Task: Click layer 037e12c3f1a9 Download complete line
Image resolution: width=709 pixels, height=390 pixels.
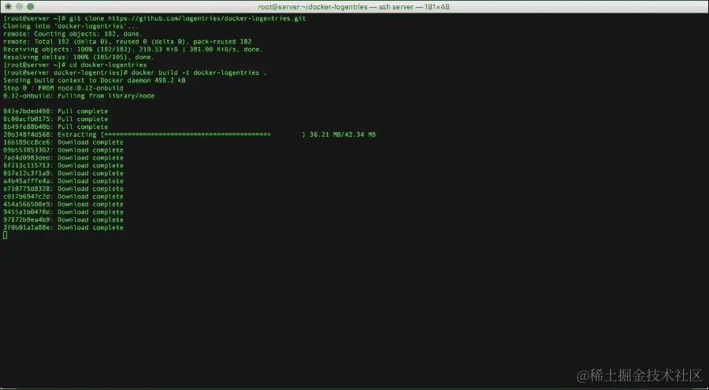Action: pyautogui.click(x=63, y=173)
